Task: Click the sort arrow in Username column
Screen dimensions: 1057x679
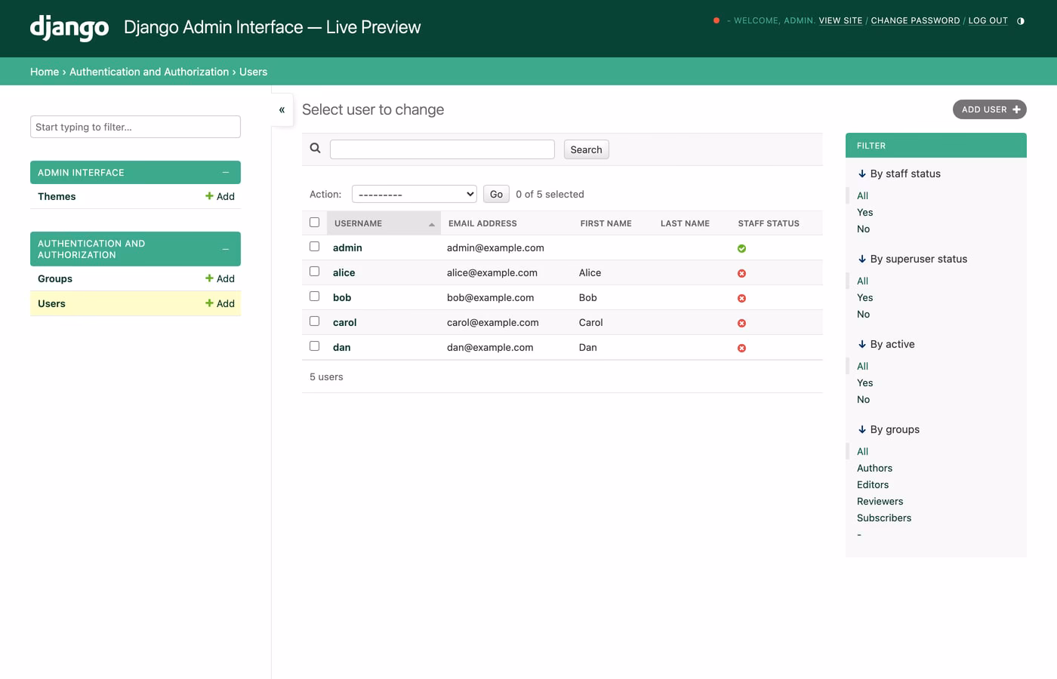Action: [x=432, y=224]
